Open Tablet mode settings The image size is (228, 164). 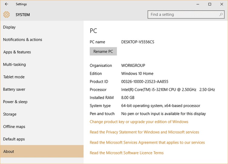pyautogui.click(x=42, y=77)
